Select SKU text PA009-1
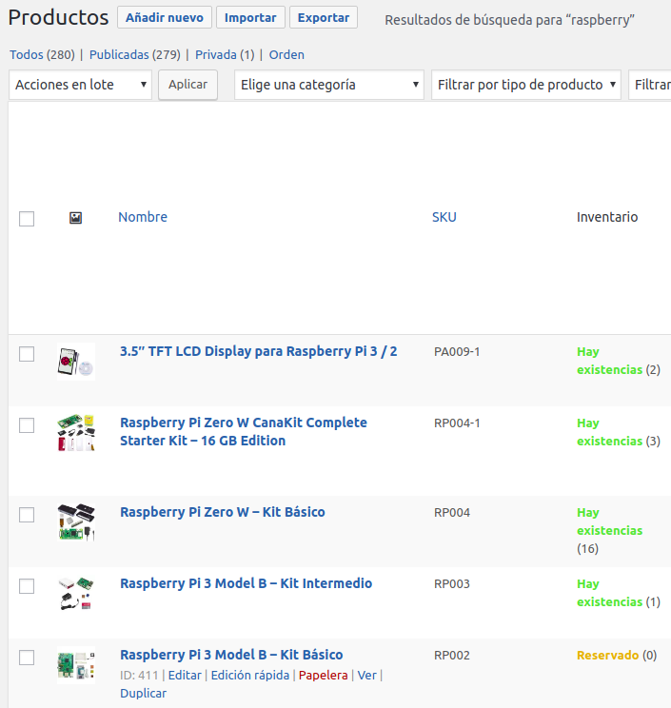 pos(457,352)
